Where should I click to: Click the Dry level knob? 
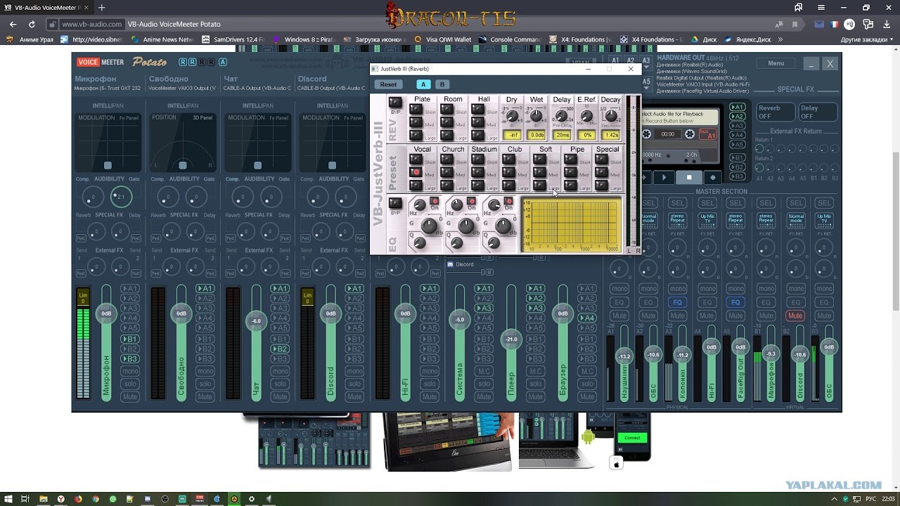click(x=512, y=116)
